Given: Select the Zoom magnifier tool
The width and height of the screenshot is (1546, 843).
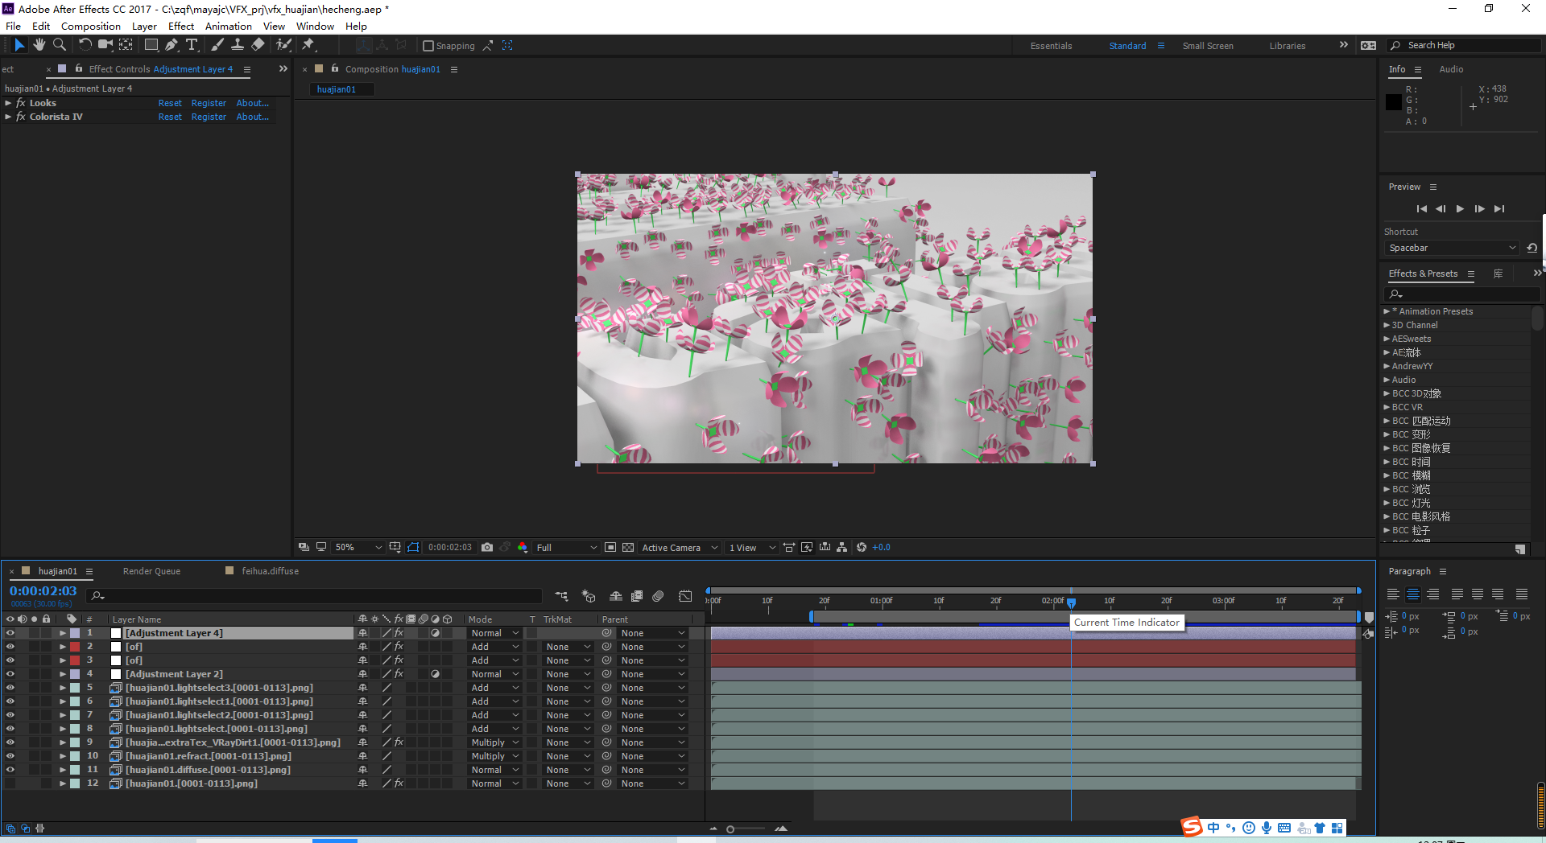Looking at the screenshot, I should click(60, 45).
